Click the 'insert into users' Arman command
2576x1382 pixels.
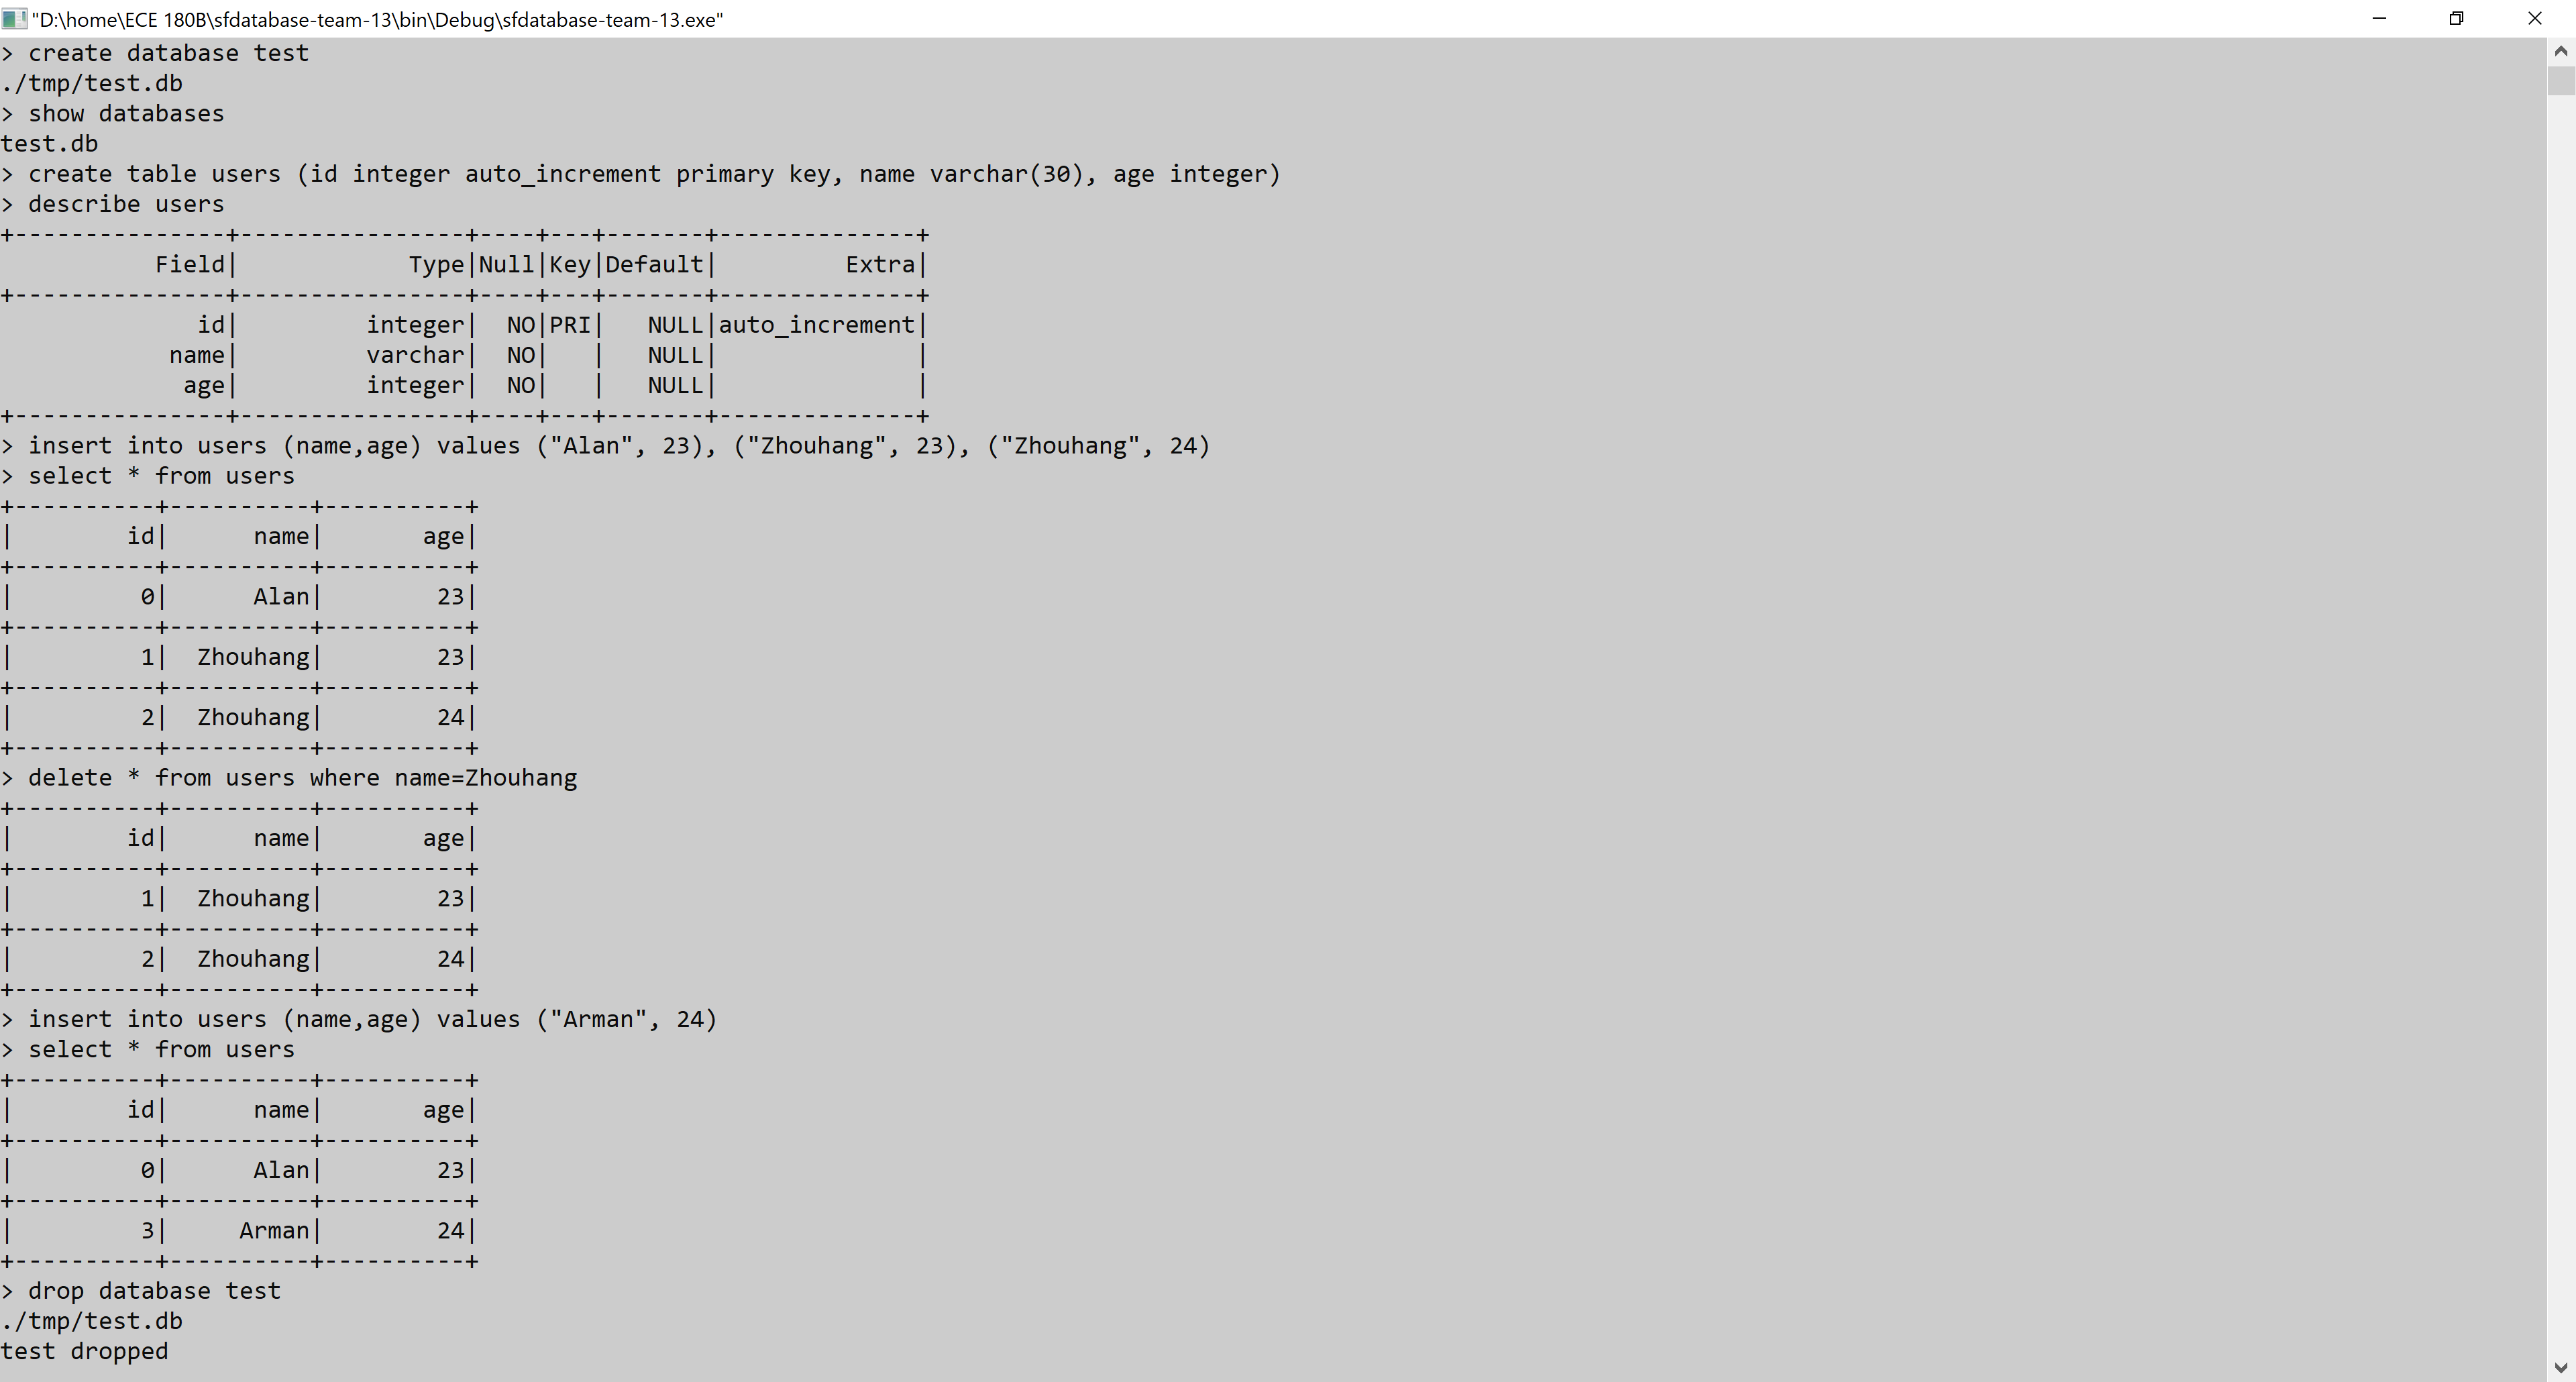click(359, 1019)
